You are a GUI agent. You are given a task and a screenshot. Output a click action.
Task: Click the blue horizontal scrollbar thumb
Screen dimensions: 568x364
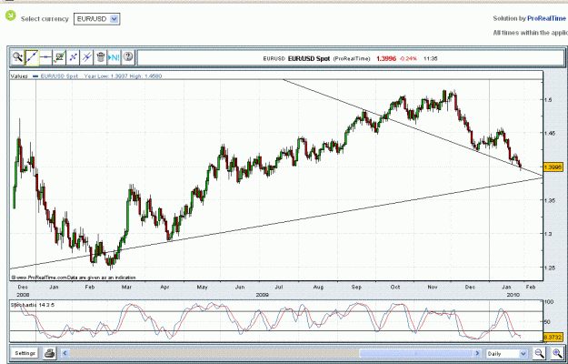tap(415, 353)
